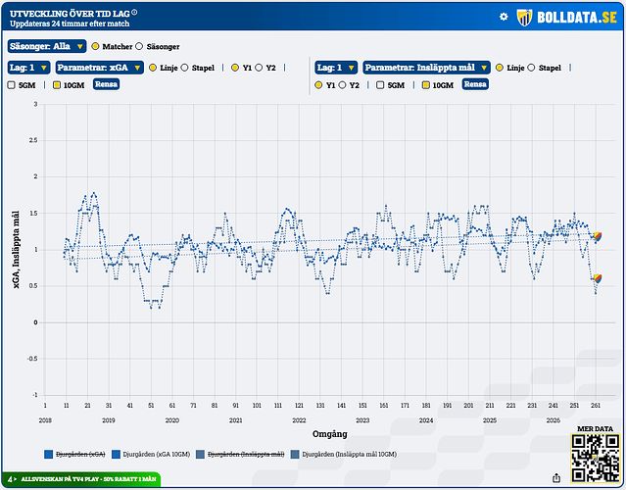Enable 5GM checkbox for xGA

click(12, 85)
